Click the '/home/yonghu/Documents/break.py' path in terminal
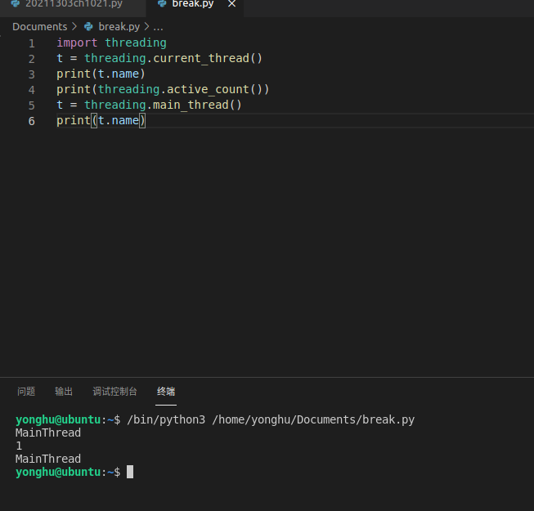The width and height of the screenshot is (534, 511). [313, 419]
